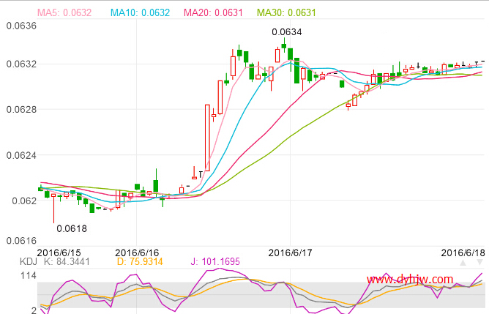Click the 2016/6/15 date label
The image size is (489, 314).
click(59, 253)
